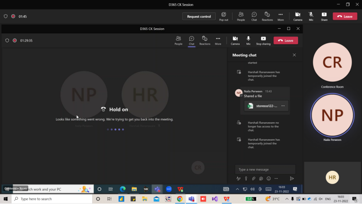The width and height of the screenshot is (362, 204).
Task: Open Zoom on shared screen taskbar
Action: click(x=169, y=189)
